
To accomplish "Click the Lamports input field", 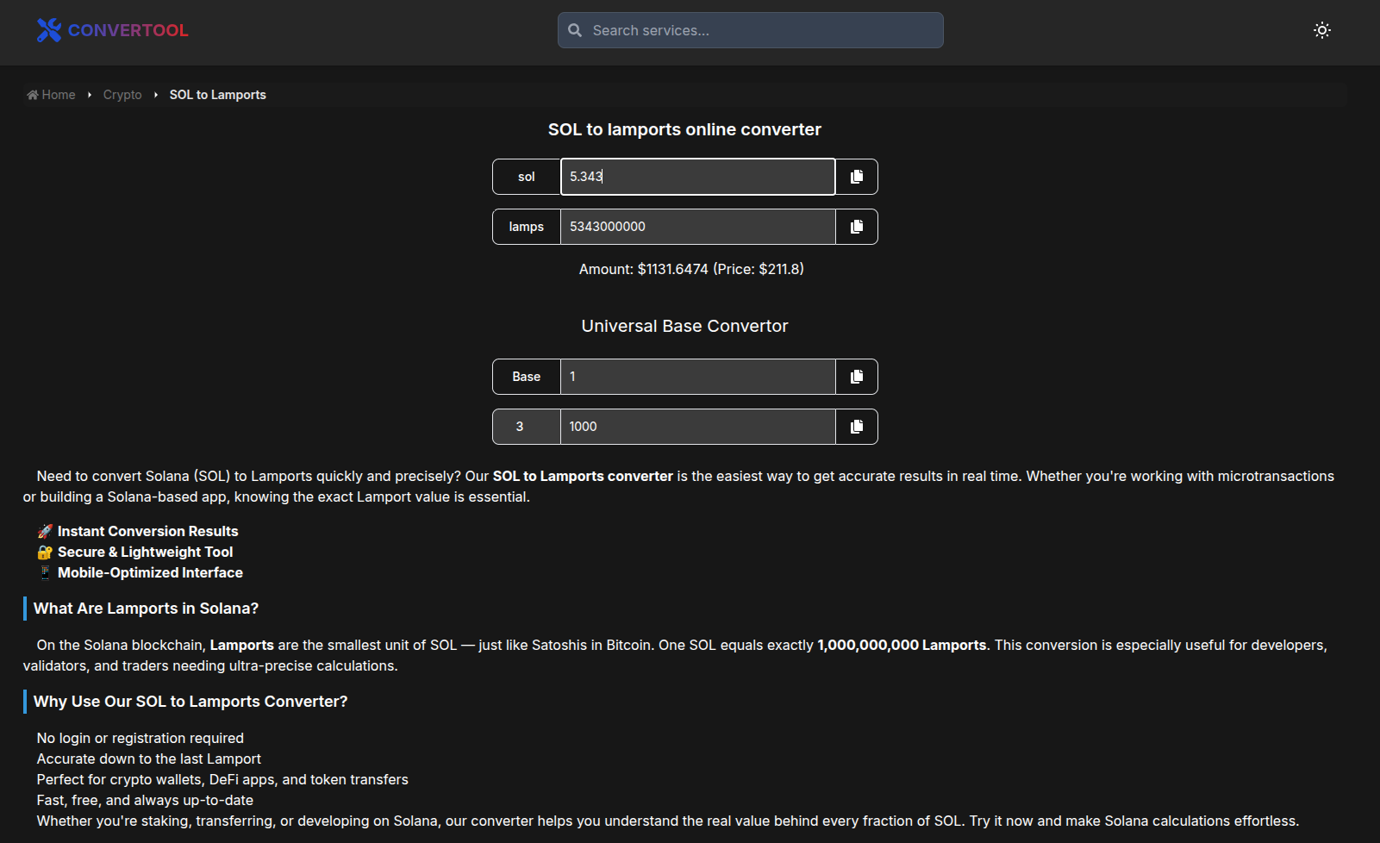I will click(x=697, y=226).
